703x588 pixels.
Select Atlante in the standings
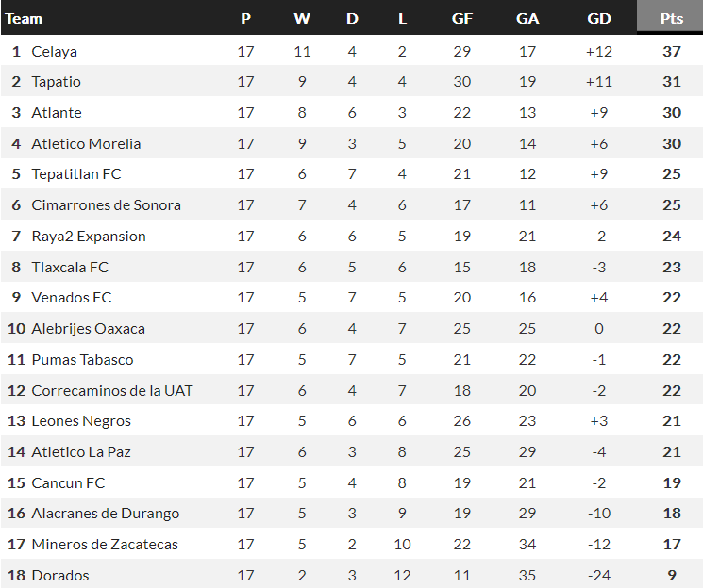(57, 113)
